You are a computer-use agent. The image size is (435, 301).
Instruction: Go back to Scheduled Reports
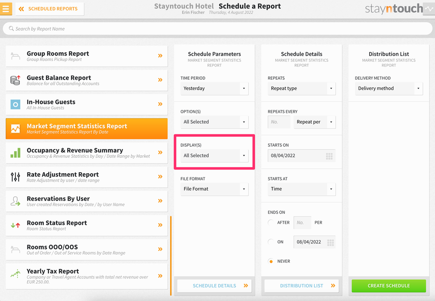click(x=50, y=9)
